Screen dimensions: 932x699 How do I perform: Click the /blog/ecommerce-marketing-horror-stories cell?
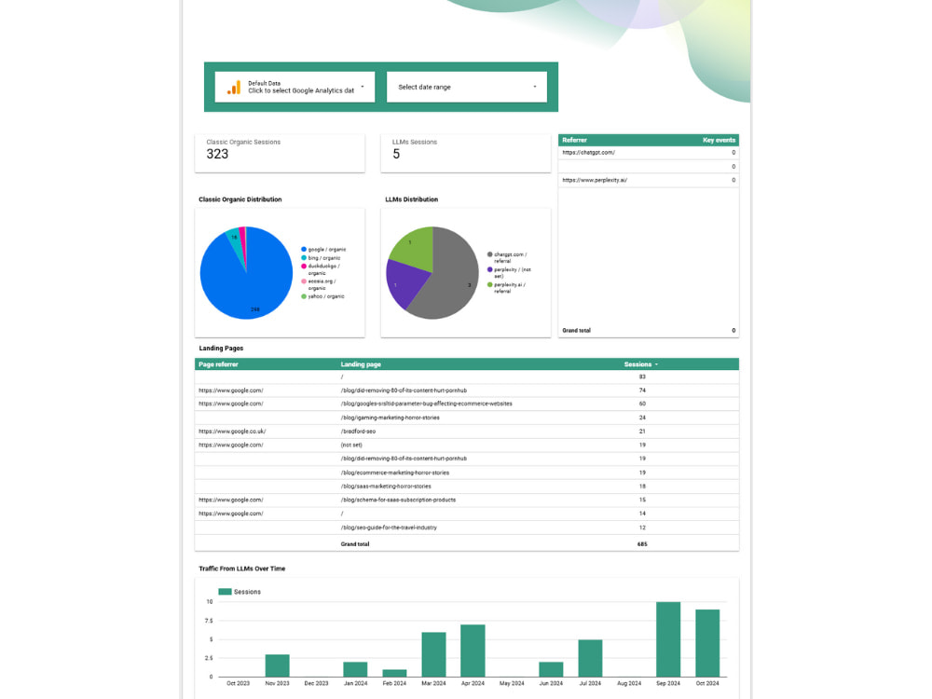394,473
